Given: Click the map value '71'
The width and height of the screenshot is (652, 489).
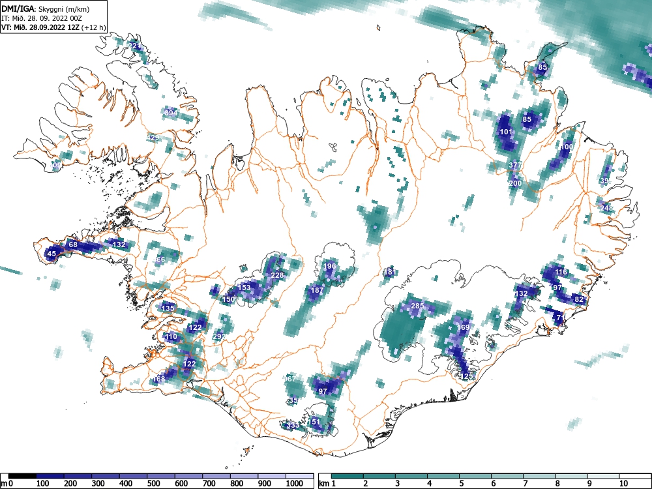Looking at the screenshot, I should click(x=561, y=318).
